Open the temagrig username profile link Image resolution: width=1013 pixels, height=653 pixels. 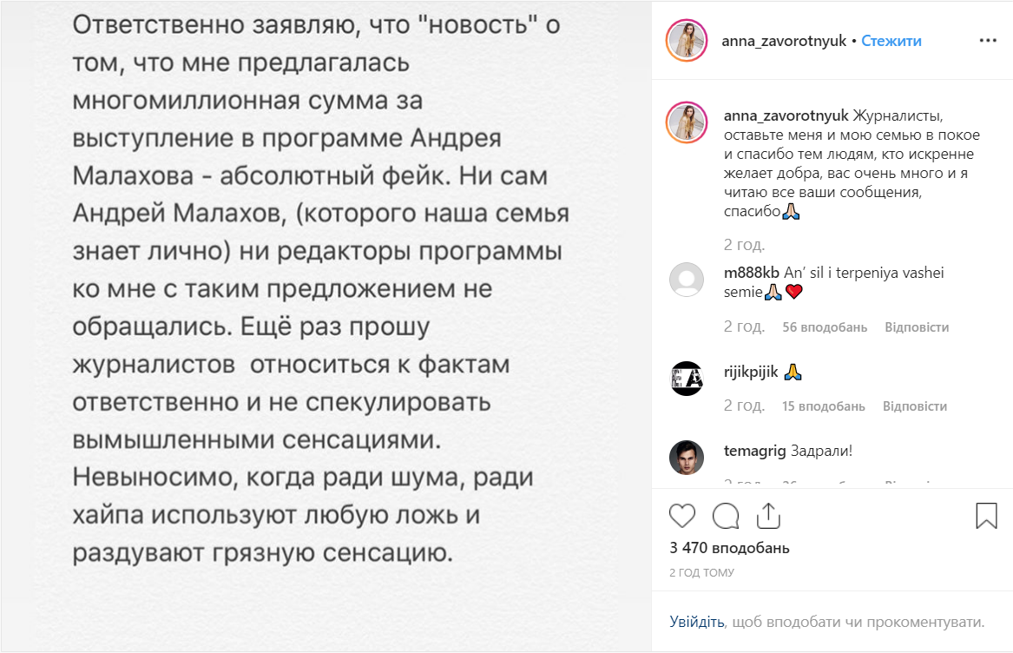(754, 451)
